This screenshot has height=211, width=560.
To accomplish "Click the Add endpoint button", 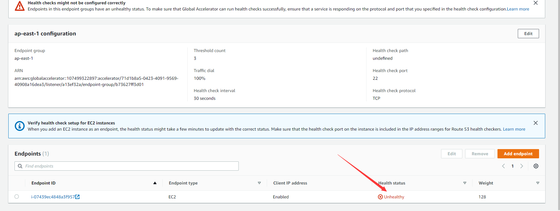I will pyautogui.click(x=518, y=154).
